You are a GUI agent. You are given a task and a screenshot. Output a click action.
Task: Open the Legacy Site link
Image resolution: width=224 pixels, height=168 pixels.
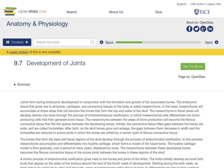(214, 4)
